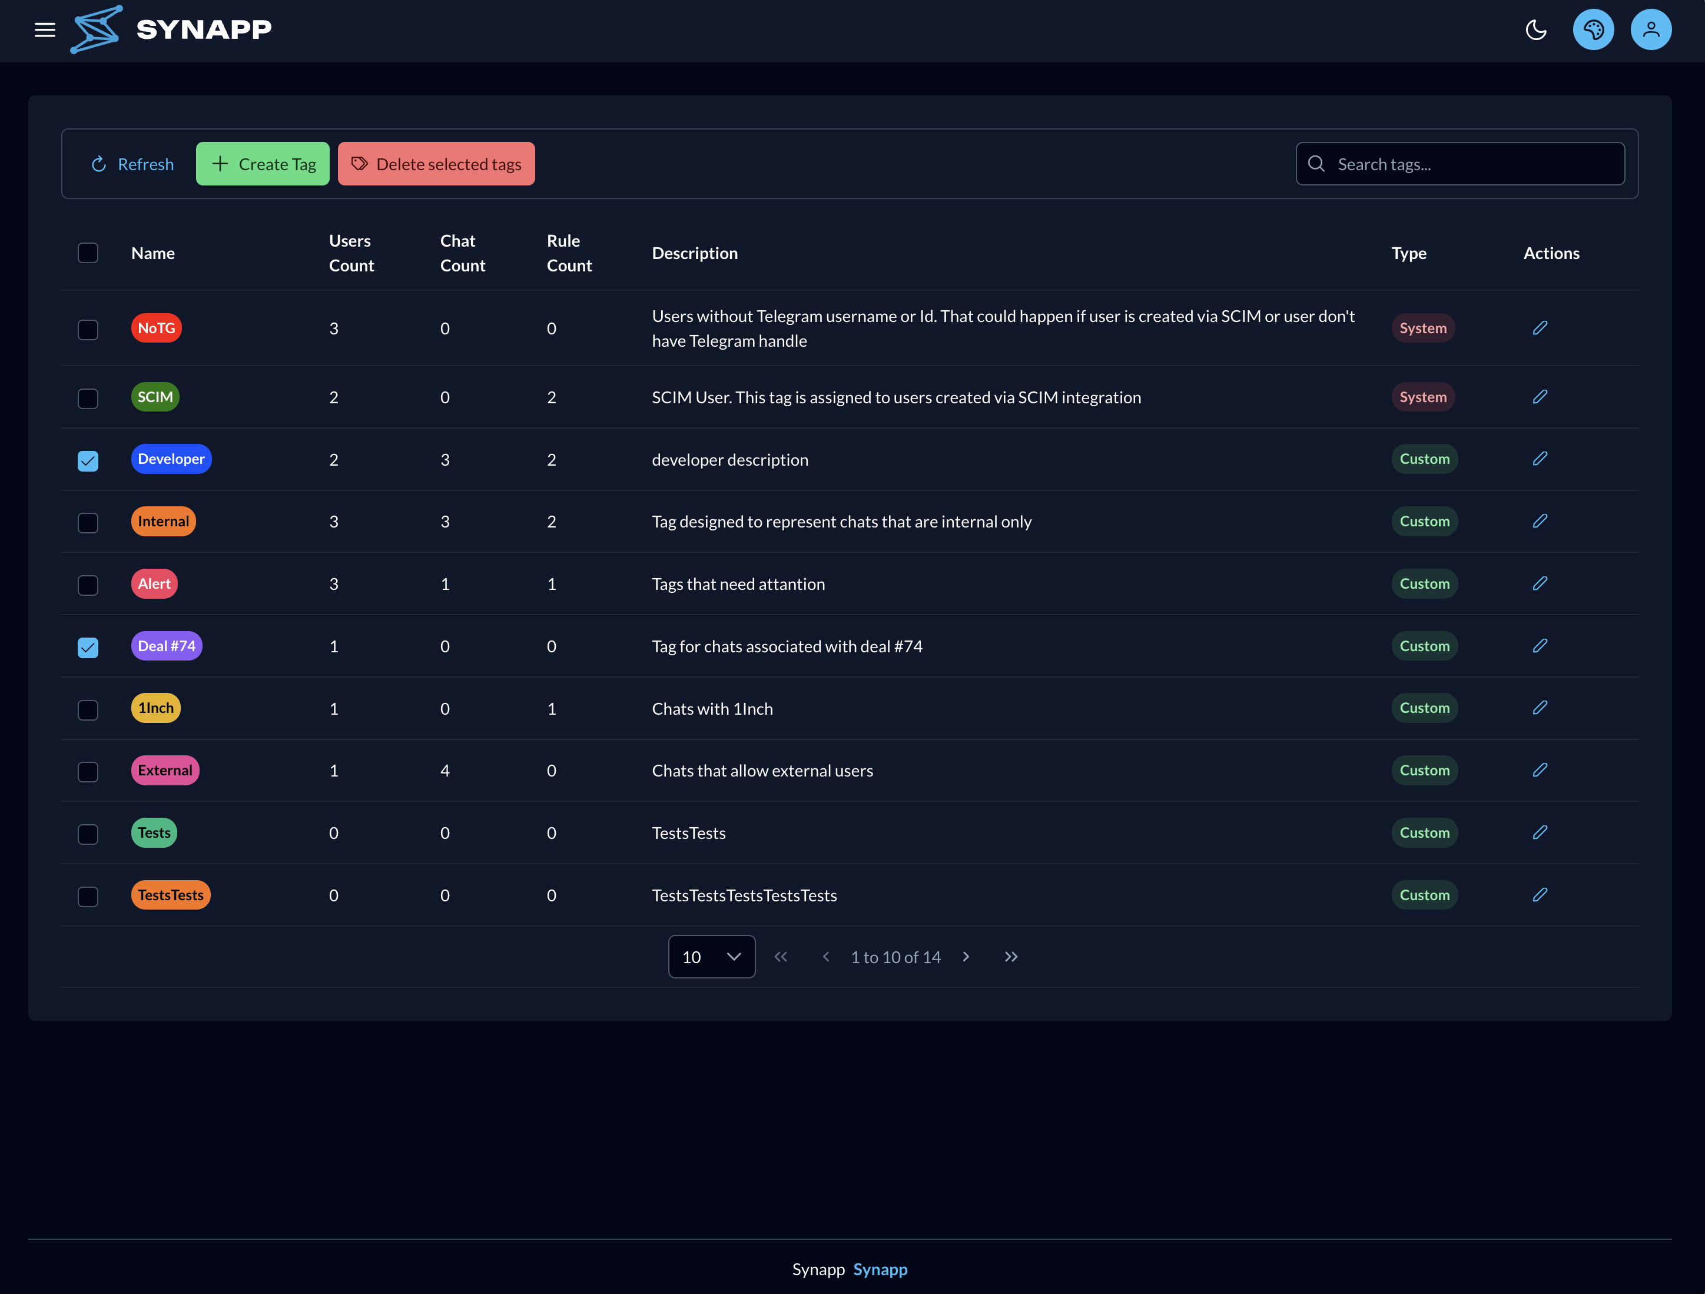Edit the External tag
This screenshot has width=1705, height=1294.
(x=1540, y=771)
